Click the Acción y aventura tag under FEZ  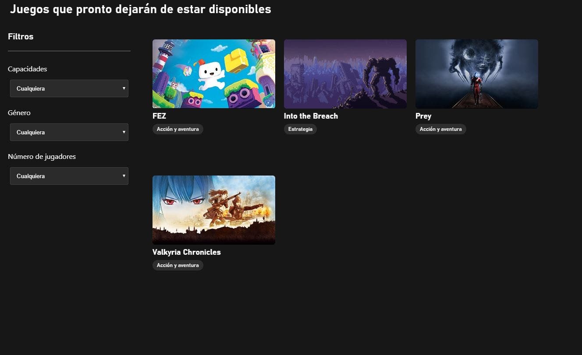(178, 129)
